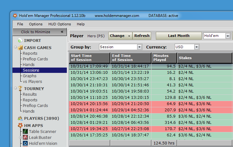Viewport: 233px width, 147px height.
Task: Open the HUD Options menu
Action: click(60, 24)
